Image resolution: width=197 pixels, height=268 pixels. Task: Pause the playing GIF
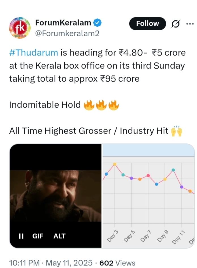point(21,236)
